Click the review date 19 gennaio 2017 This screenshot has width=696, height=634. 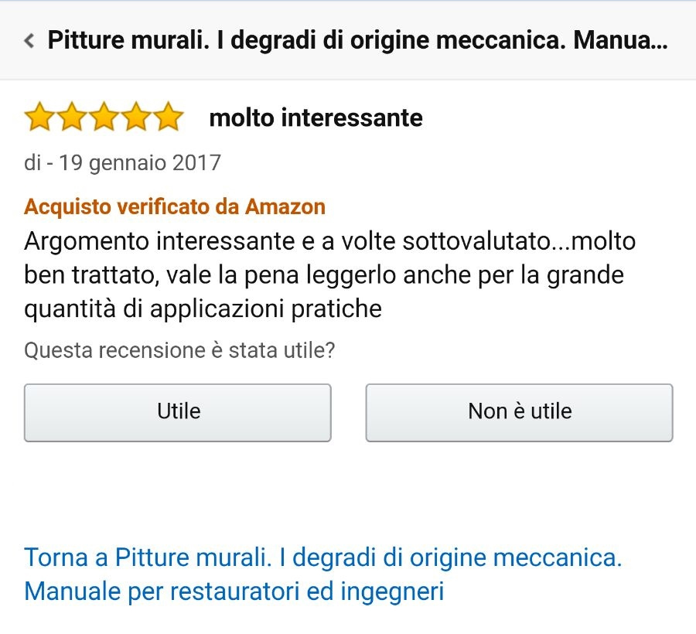tap(140, 163)
